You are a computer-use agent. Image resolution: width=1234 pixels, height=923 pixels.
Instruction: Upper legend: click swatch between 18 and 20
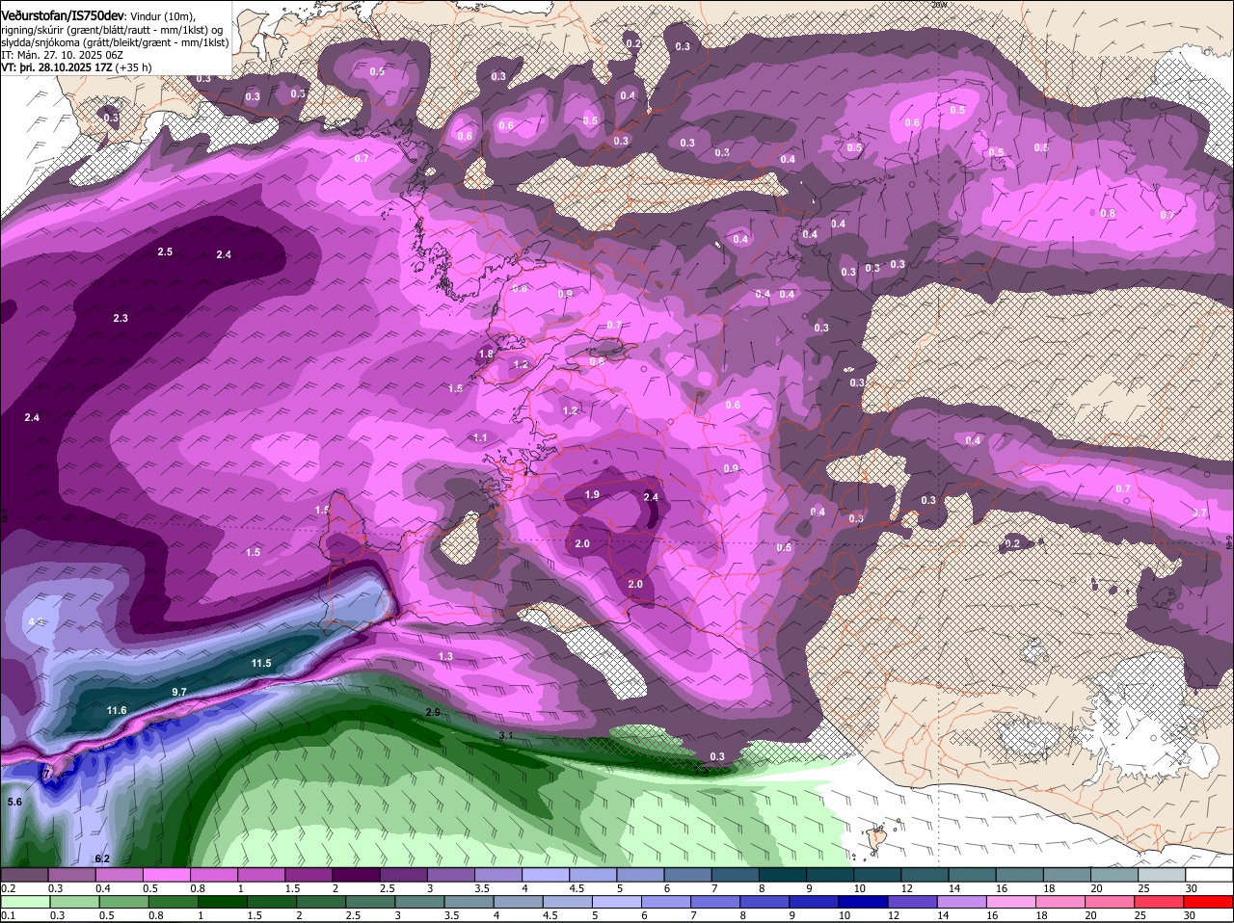click(1067, 875)
